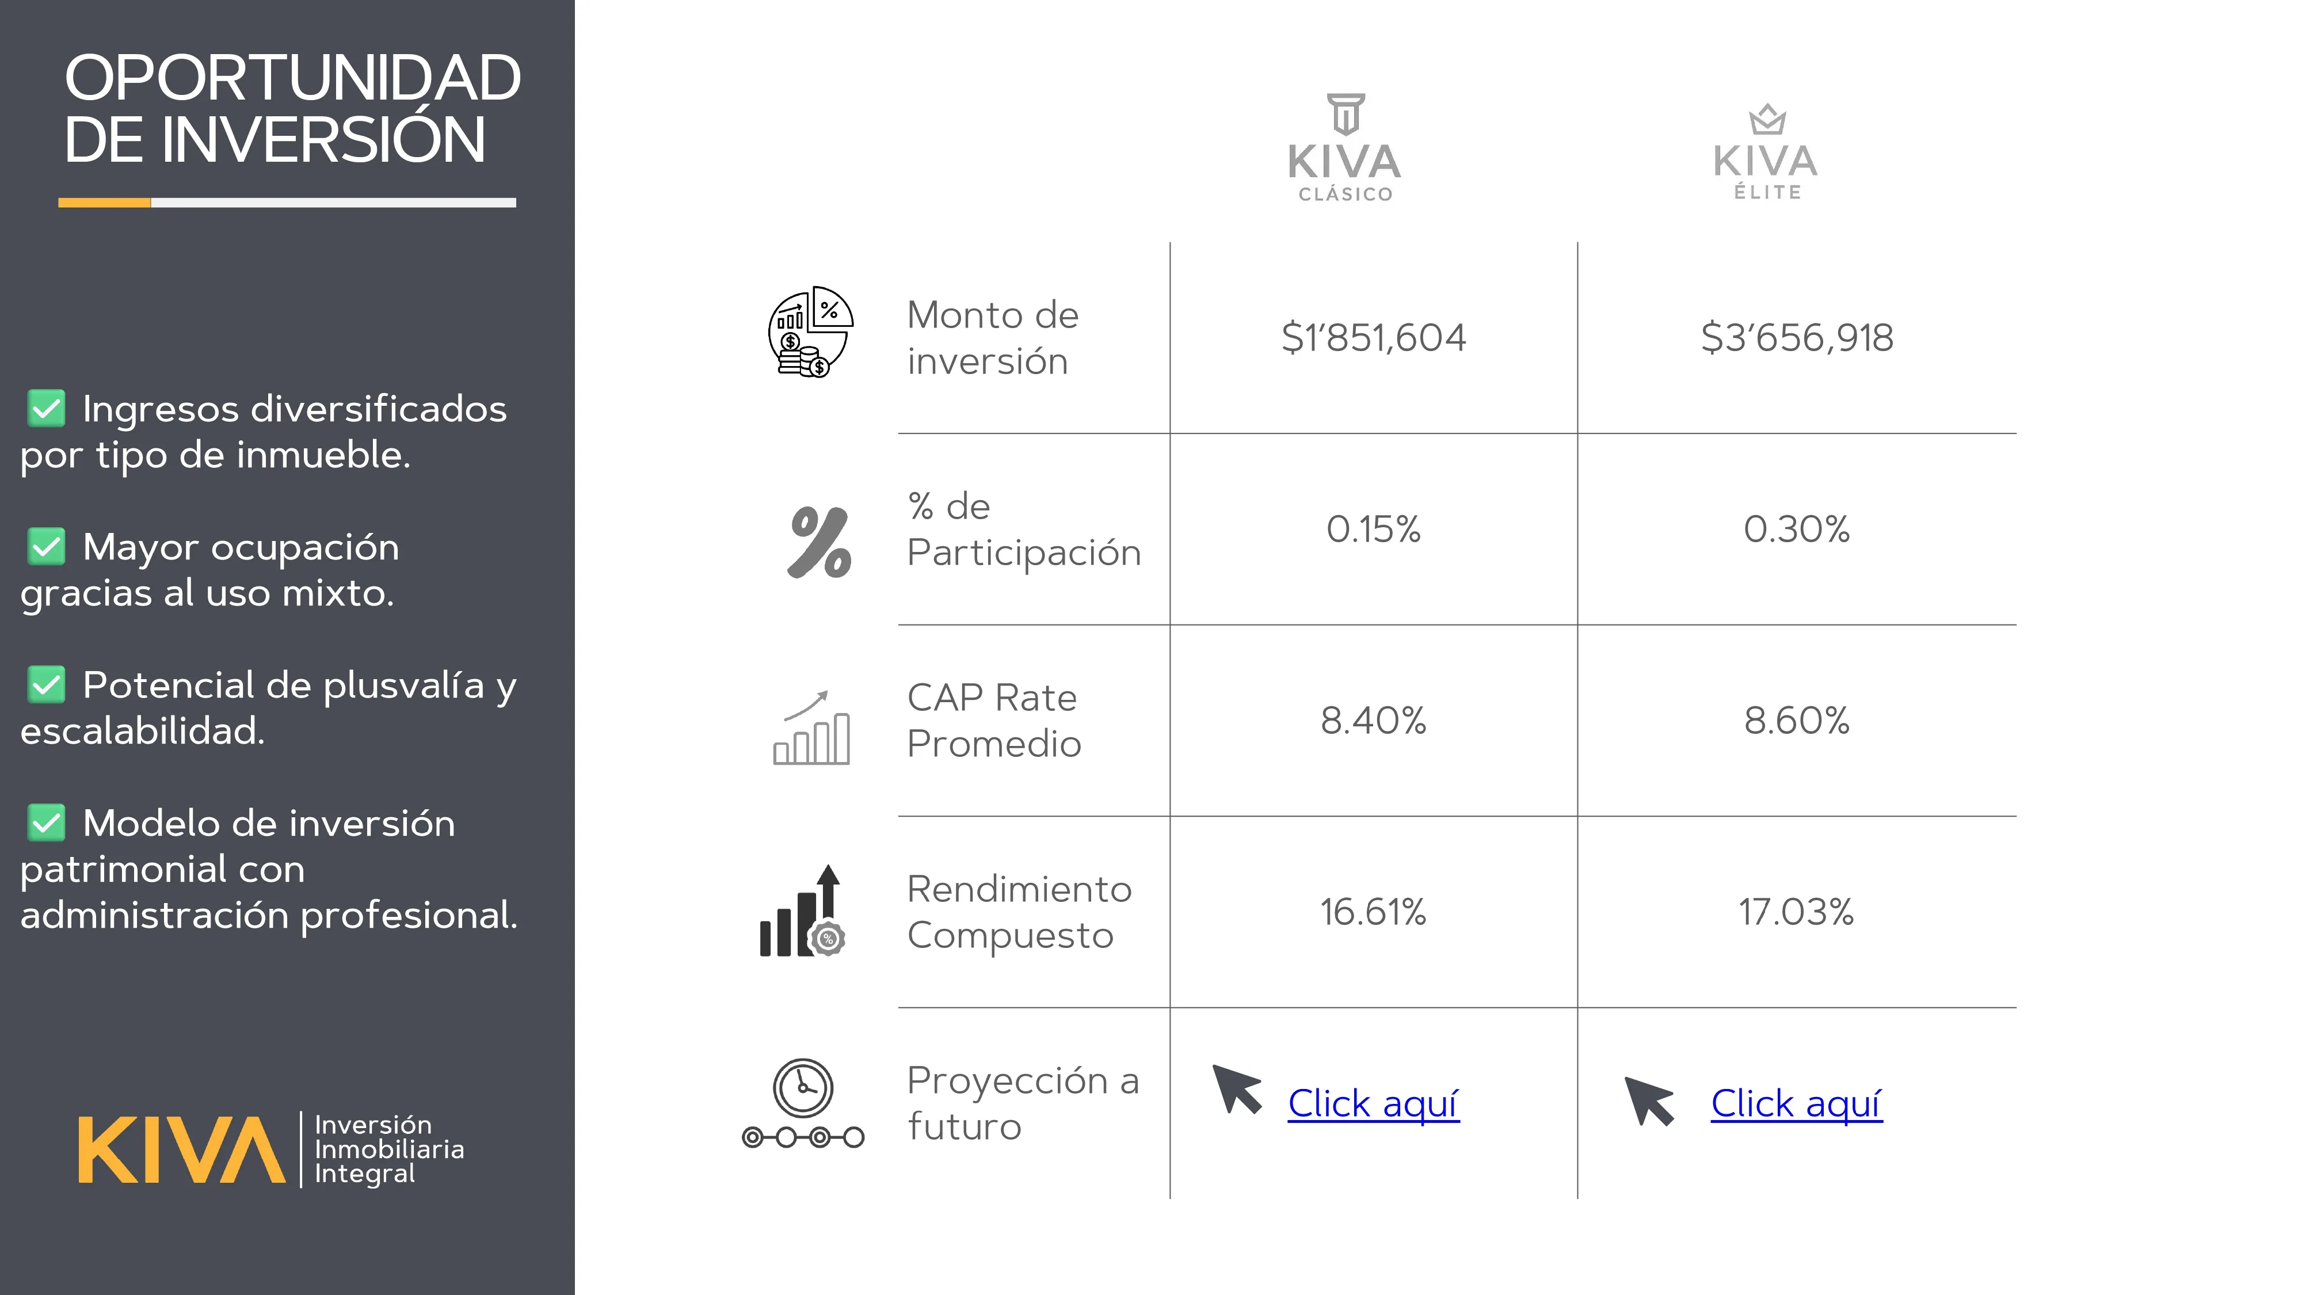Select the 17.03% Rendimiento Compuesto value
Viewport: 2302px width, 1295px height.
1796,912
